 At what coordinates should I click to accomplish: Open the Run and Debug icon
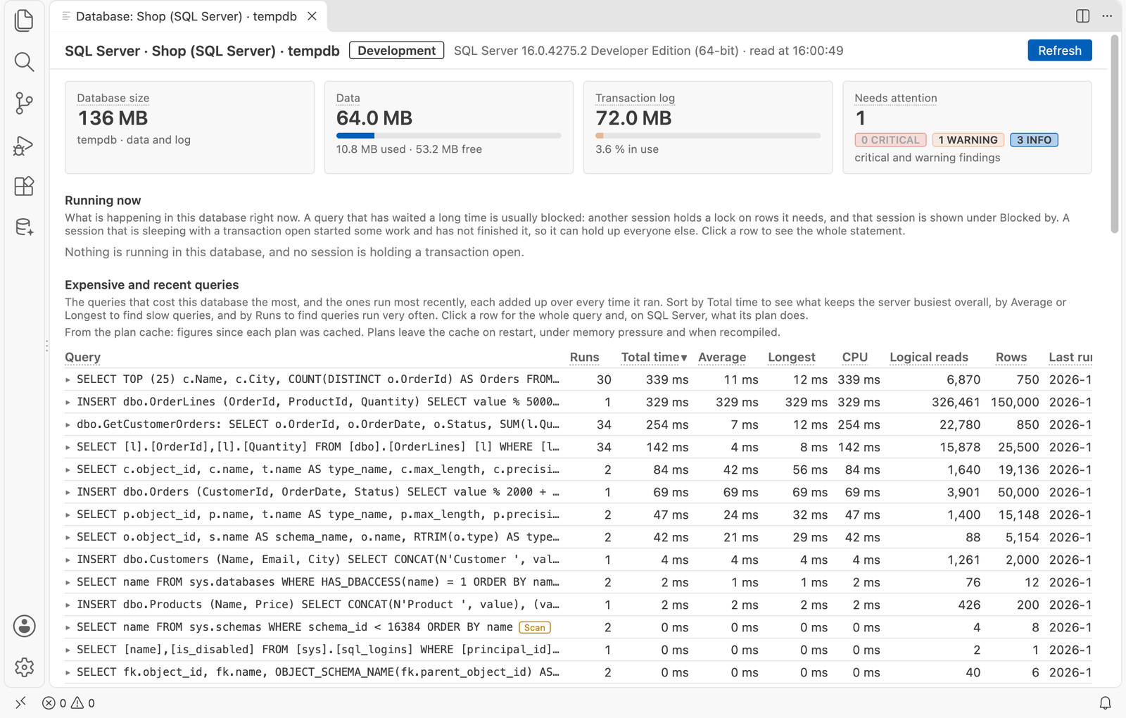point(24,146)
